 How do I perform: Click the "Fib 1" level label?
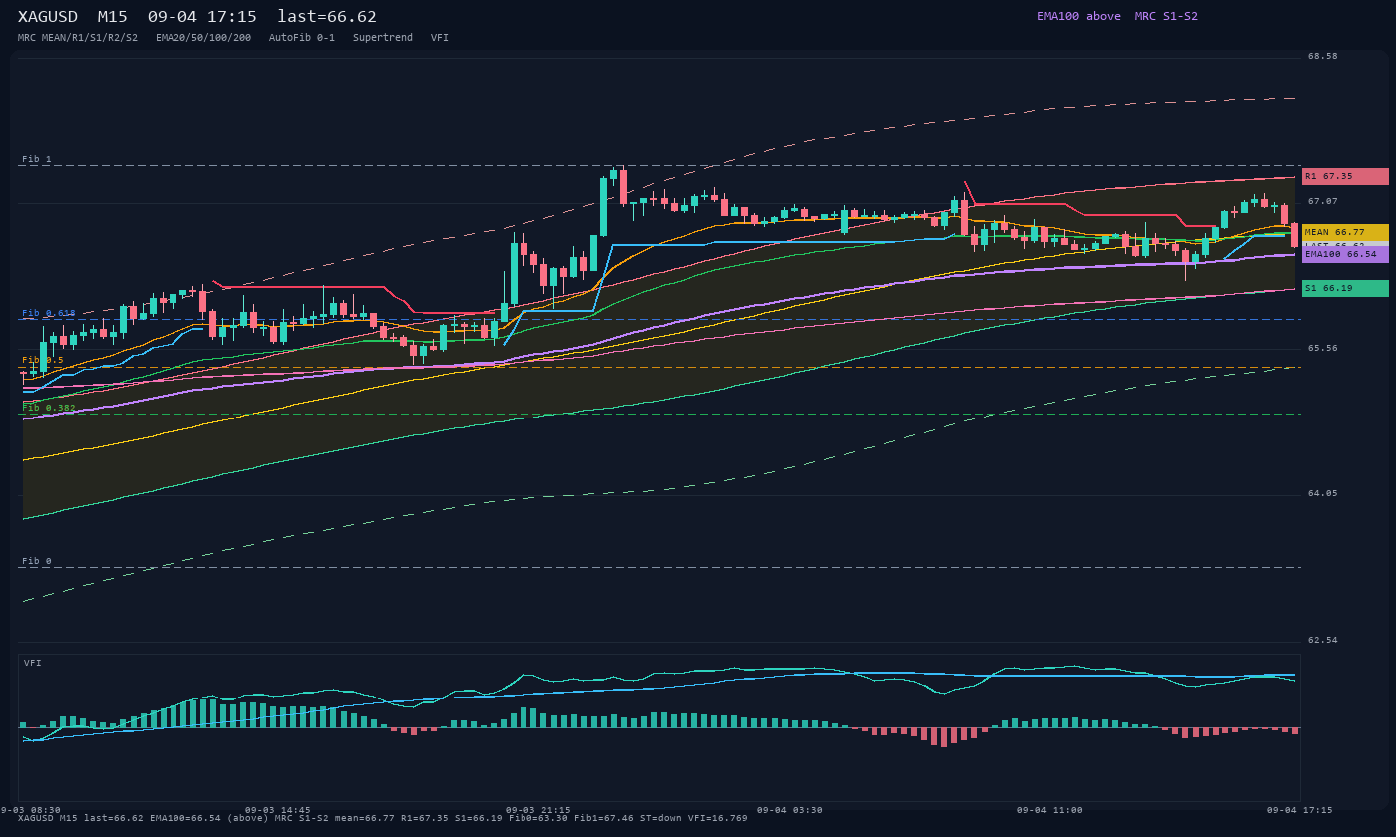pos(37,159)
